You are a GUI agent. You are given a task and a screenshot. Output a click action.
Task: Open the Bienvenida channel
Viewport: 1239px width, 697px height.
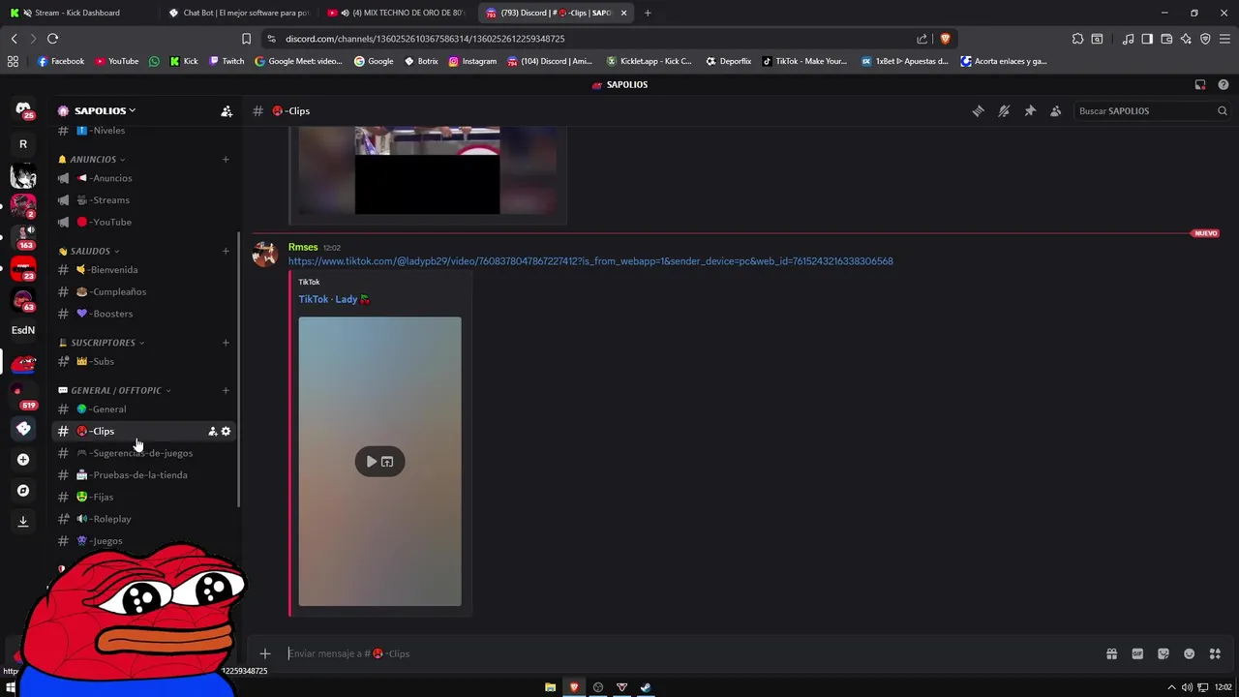click(145, 270)
